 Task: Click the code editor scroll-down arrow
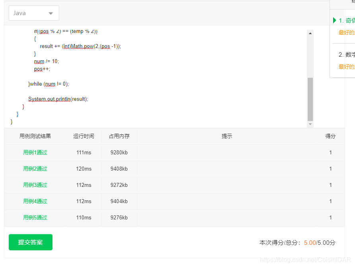tap(310, 124)
